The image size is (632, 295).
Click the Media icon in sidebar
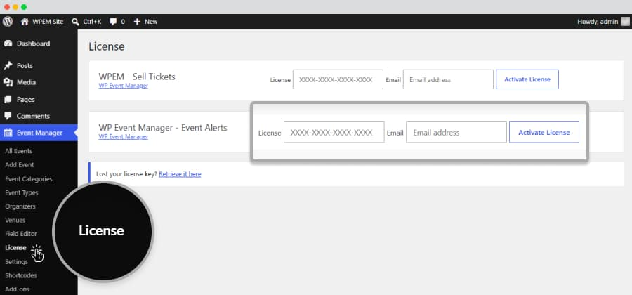click(x=8, y=82)
